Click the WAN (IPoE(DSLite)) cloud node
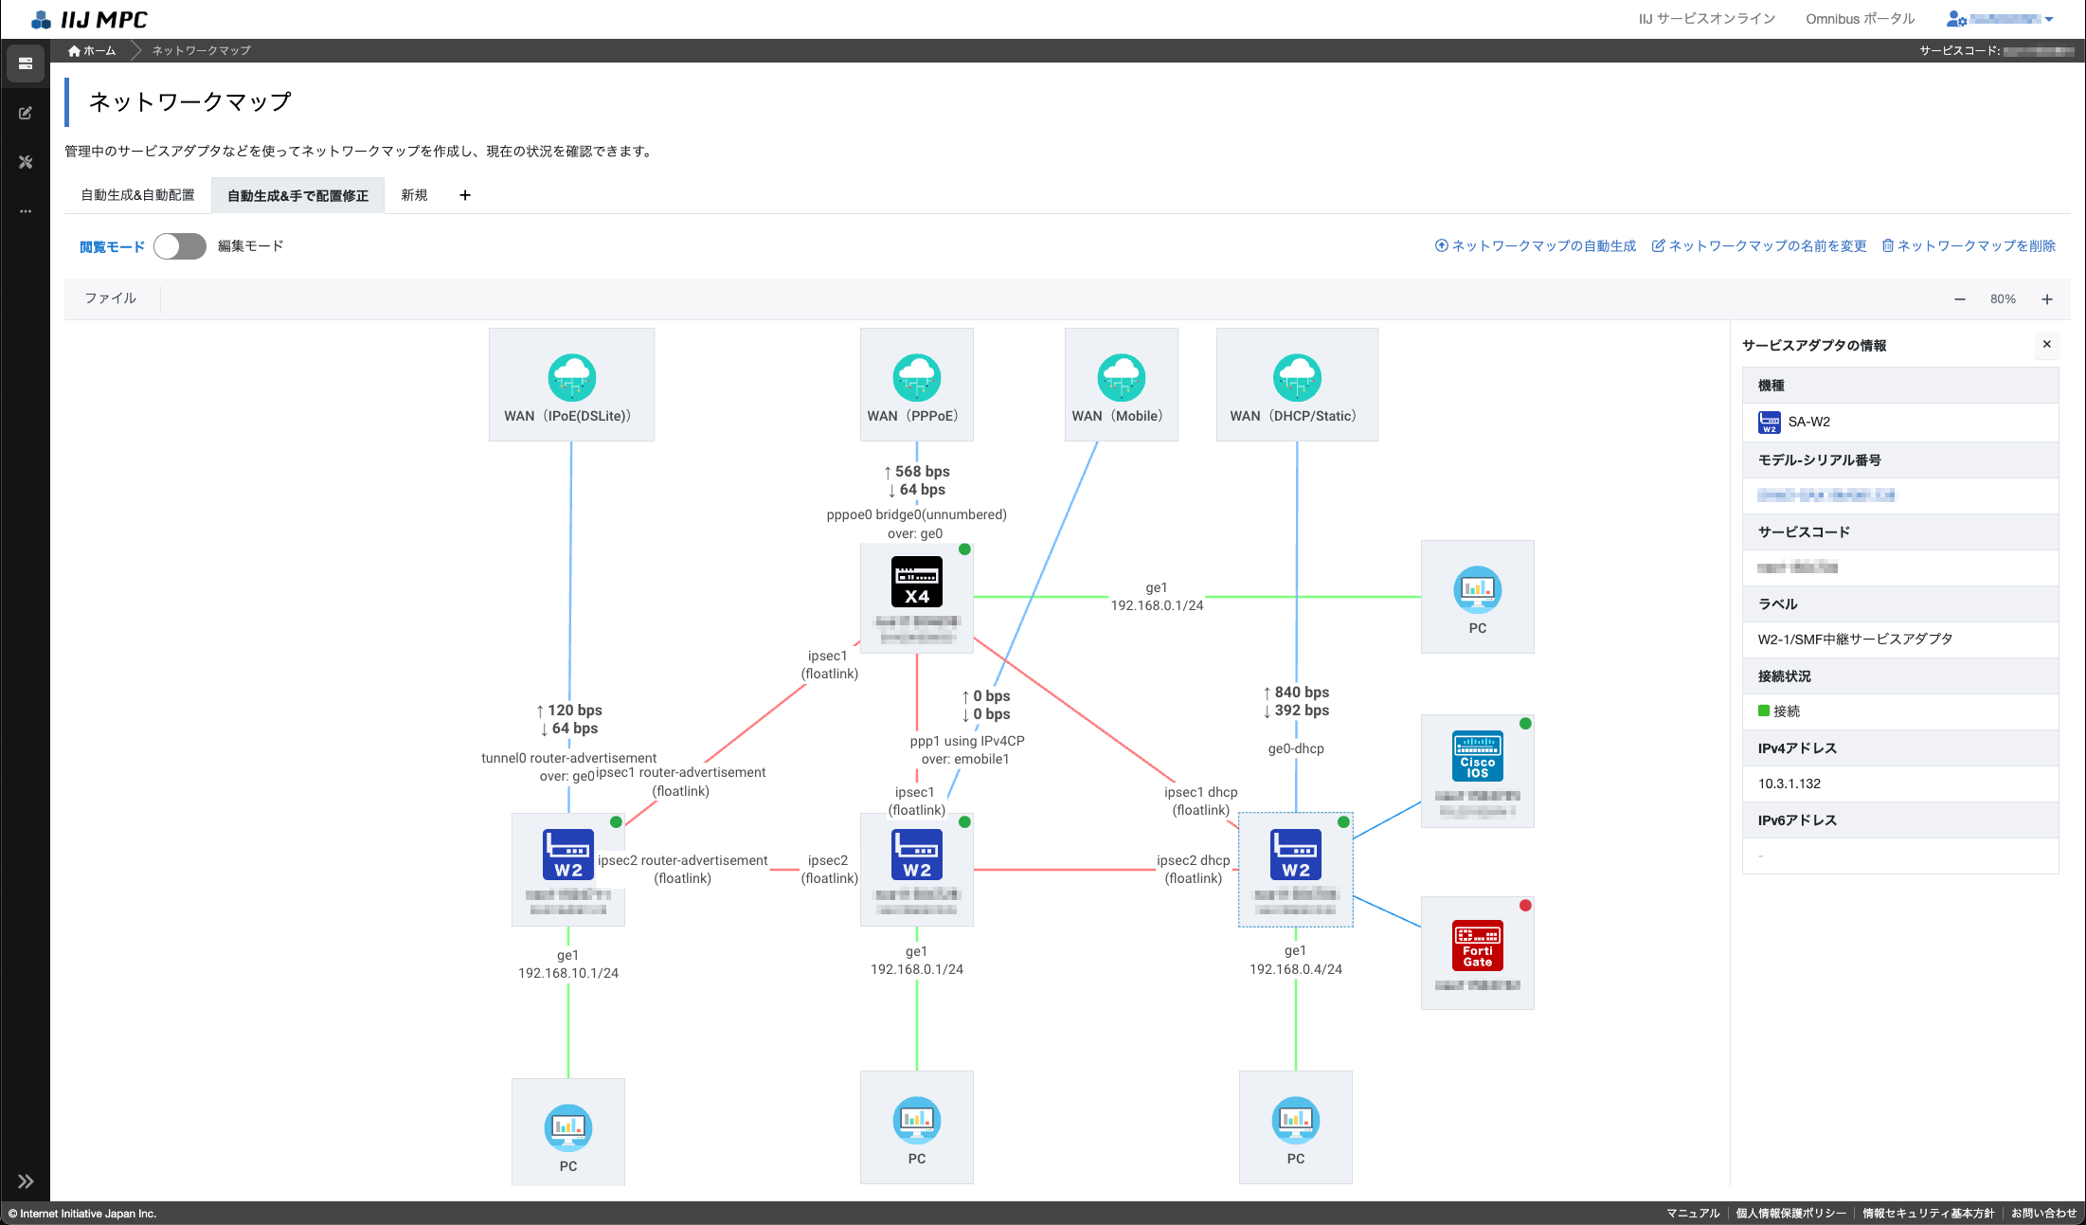Viewport: 2086px width, 1225px height. (x=571, y=378)
